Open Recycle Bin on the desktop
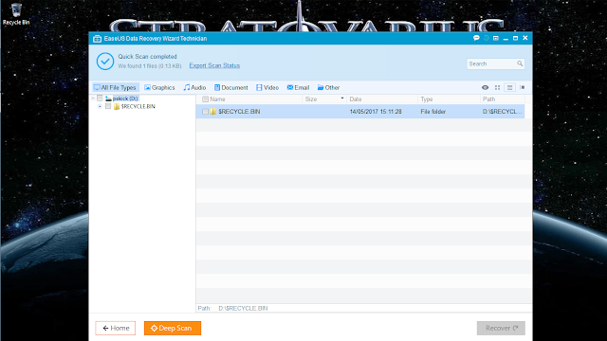 16,14
